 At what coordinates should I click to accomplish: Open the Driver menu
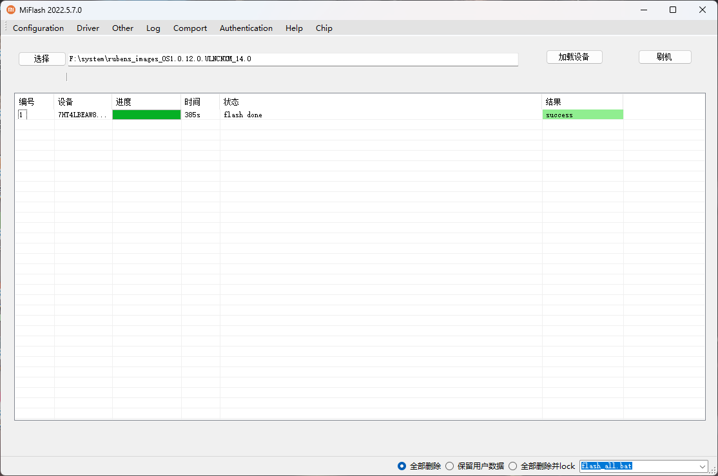click(88, 28)
